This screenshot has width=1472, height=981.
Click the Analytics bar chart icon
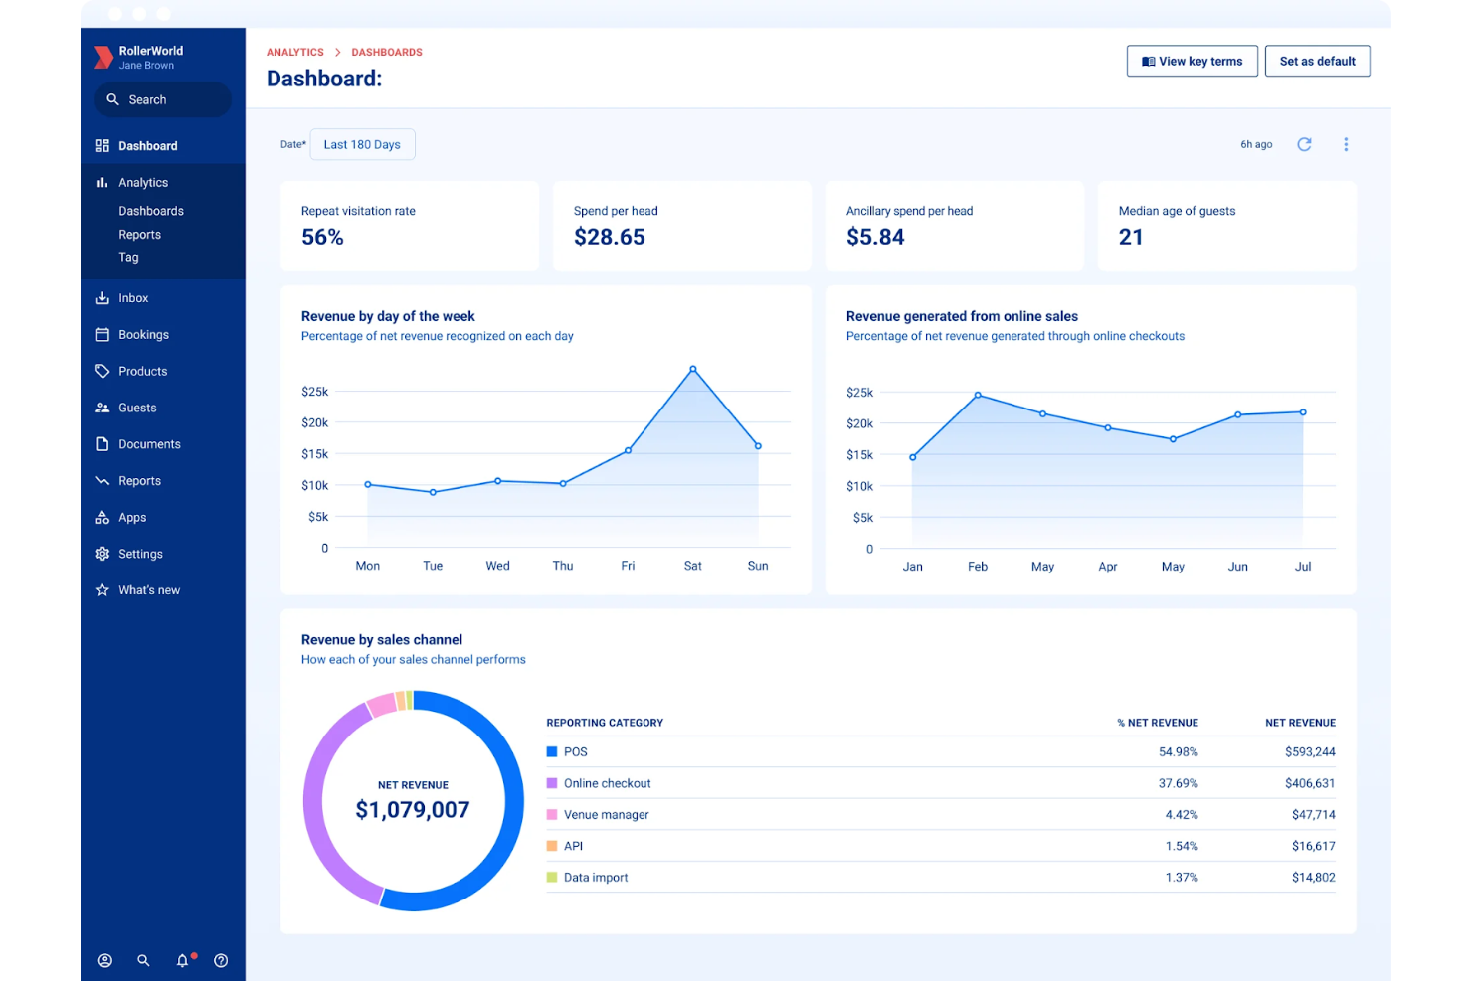[102, 183]
